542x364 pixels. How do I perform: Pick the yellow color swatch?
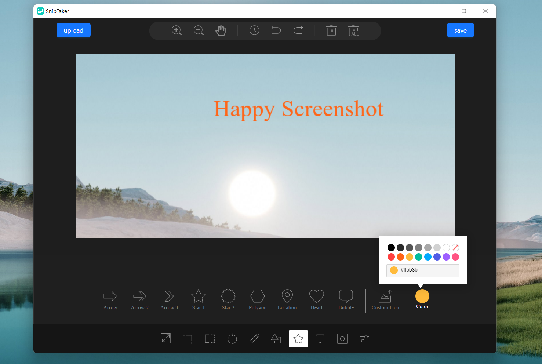410,257
